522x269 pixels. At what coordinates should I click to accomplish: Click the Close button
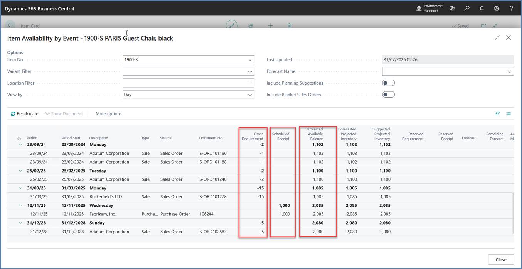501,259
